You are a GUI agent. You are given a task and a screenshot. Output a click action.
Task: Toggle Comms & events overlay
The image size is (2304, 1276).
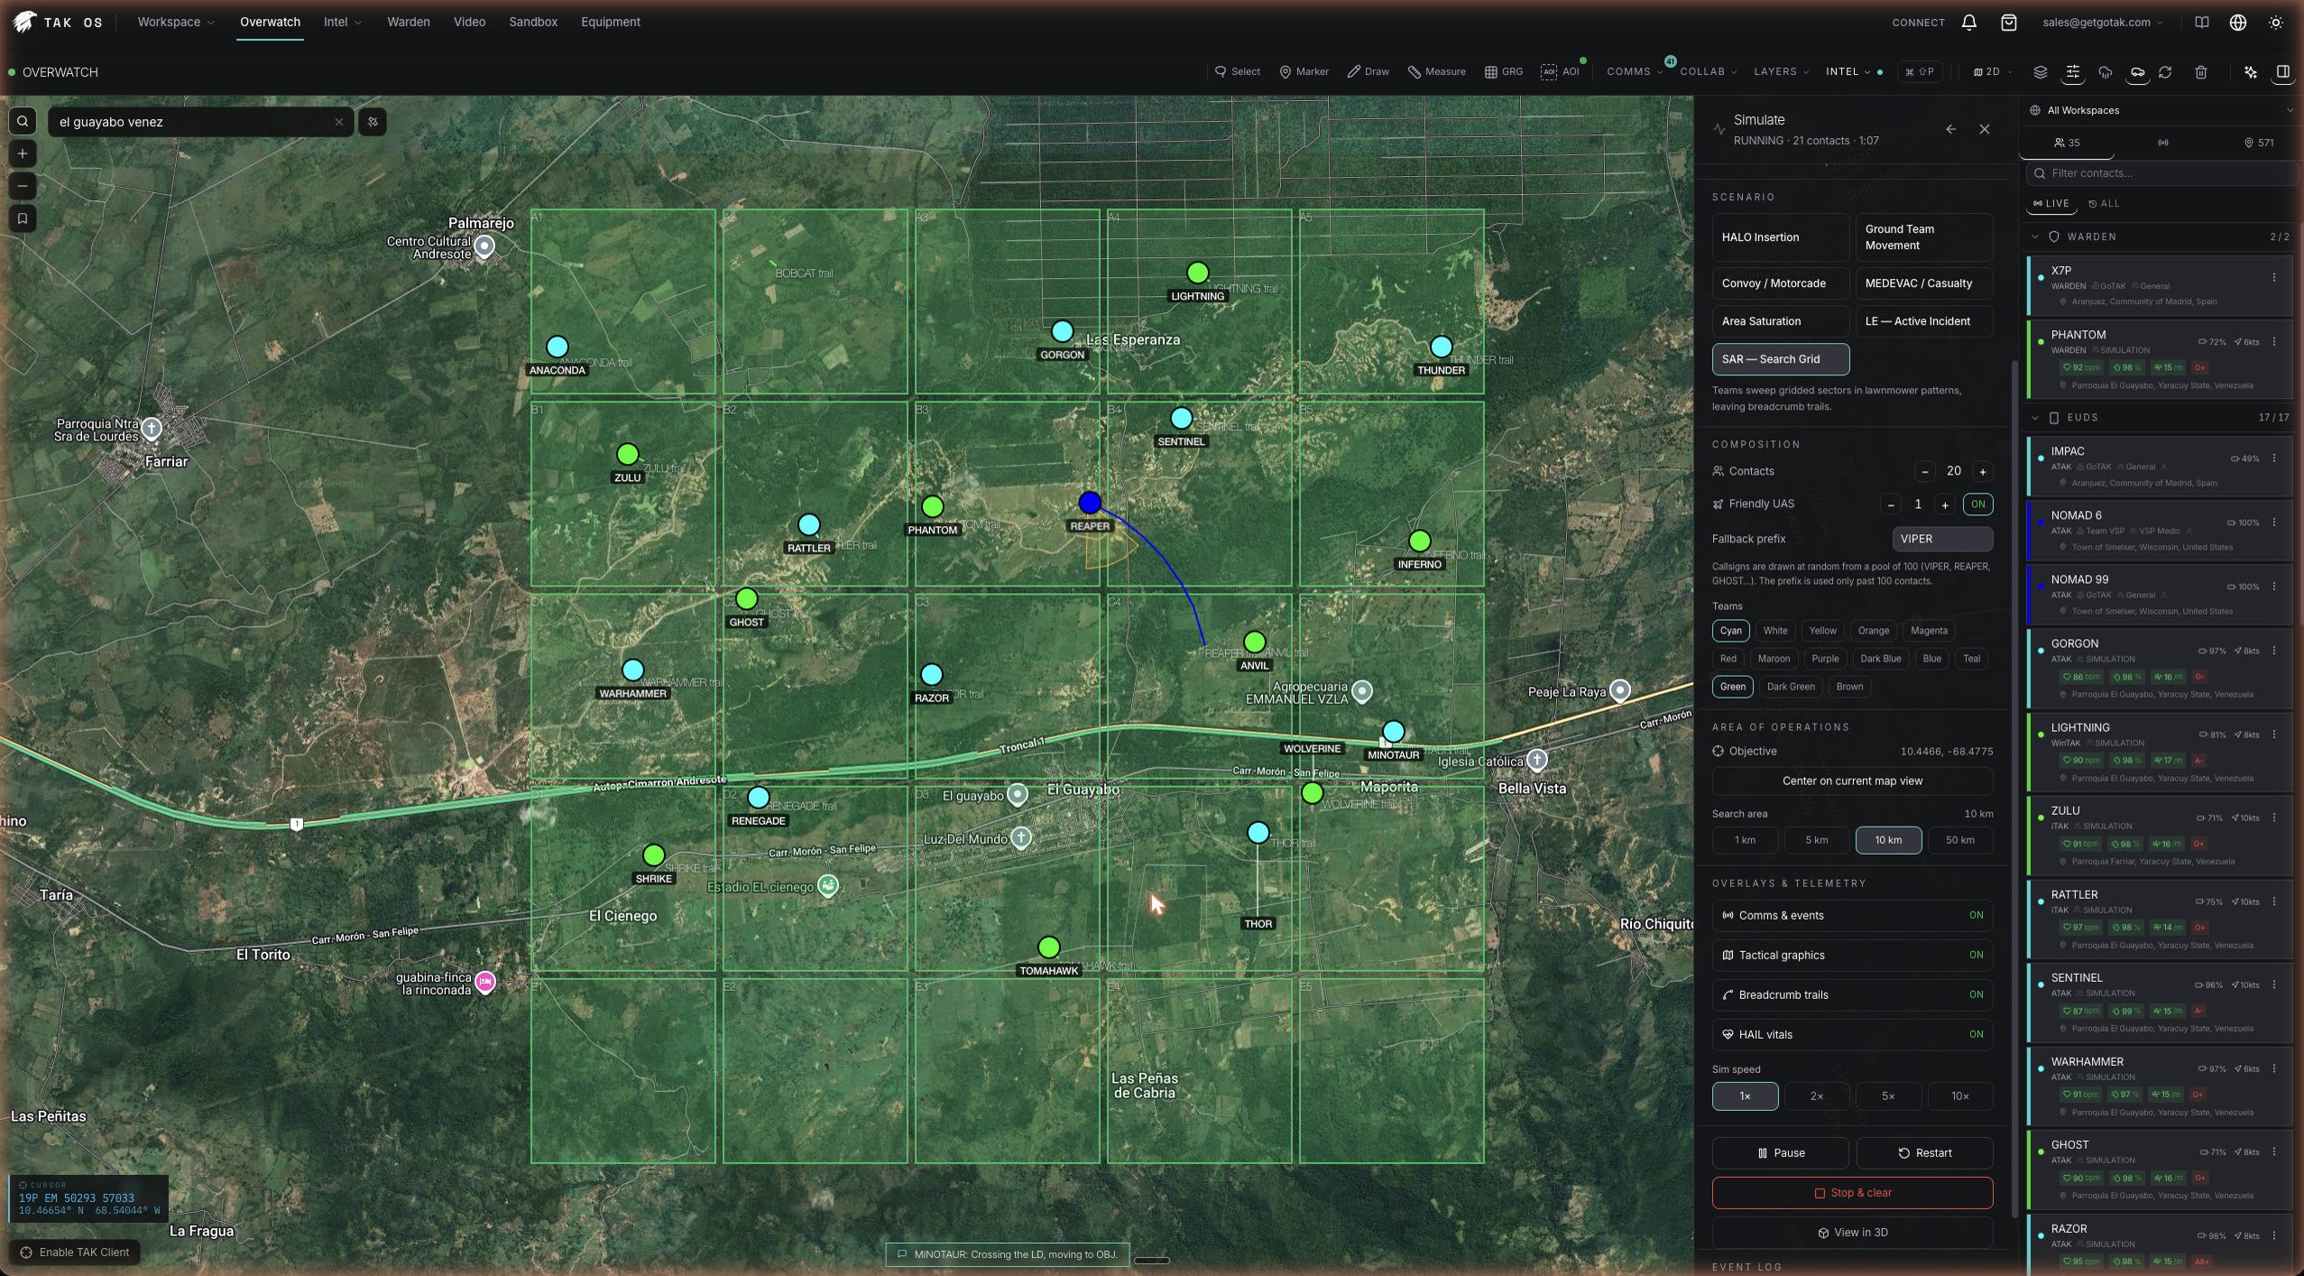coord(1852,915)
